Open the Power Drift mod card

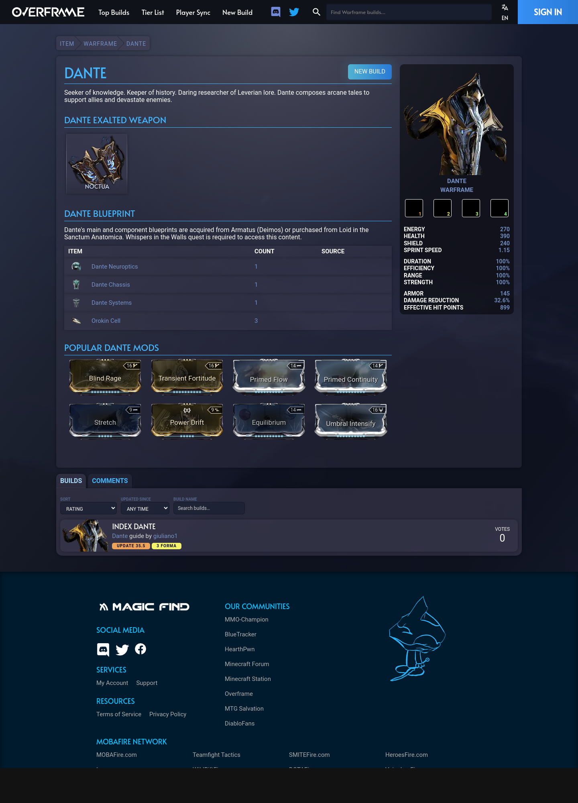click(x=187, y=421)
